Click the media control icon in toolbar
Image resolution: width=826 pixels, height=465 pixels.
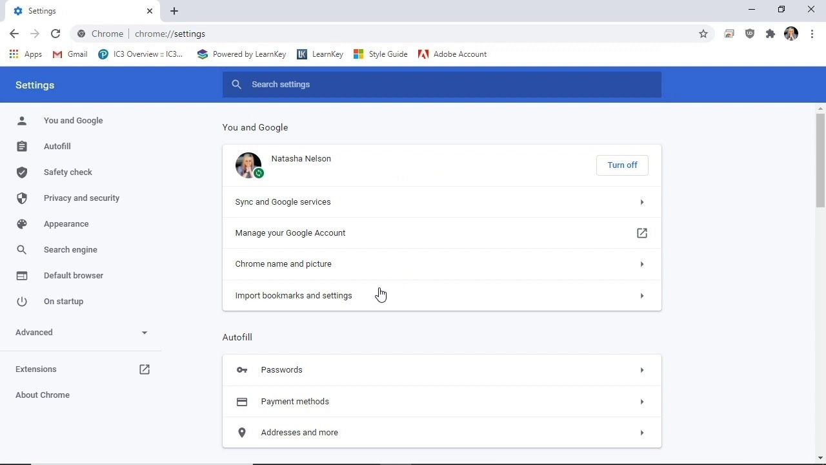(x=729, y=34)
